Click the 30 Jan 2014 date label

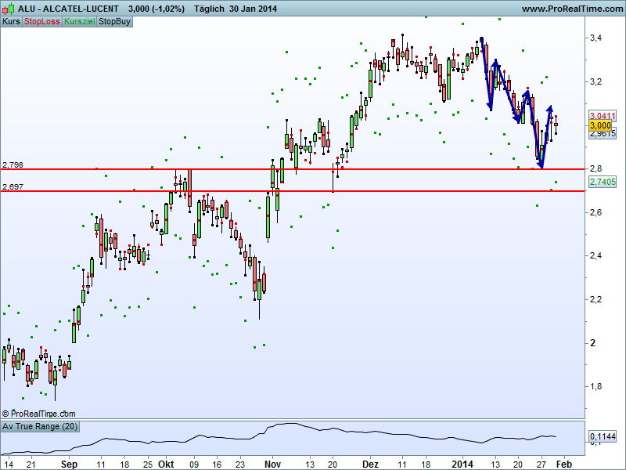(x=253, y=9)
